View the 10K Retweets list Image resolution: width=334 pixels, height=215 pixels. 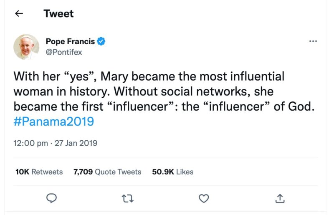tap(39, 172)
